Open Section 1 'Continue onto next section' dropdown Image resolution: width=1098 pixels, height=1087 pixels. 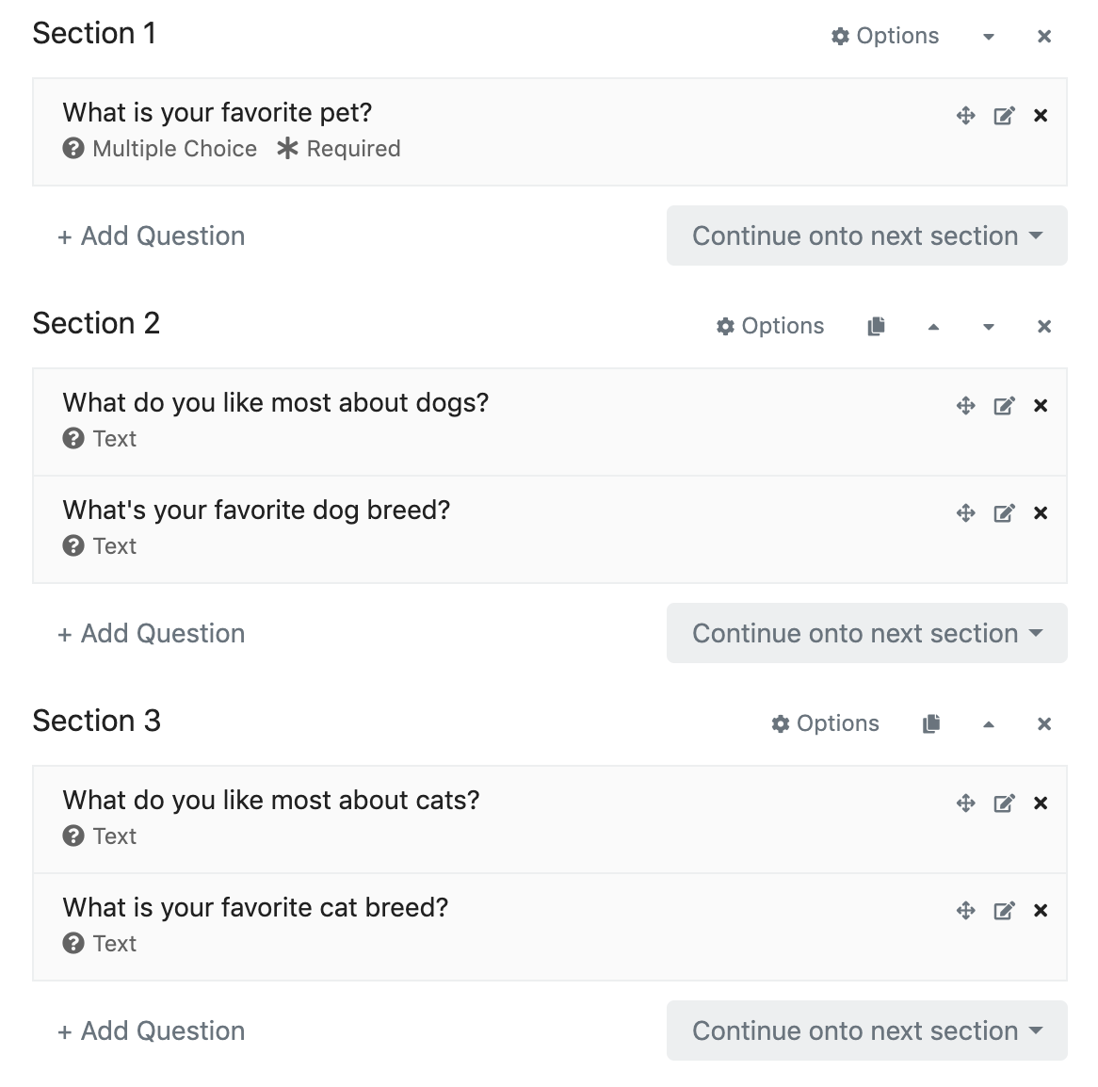(866, 235)
